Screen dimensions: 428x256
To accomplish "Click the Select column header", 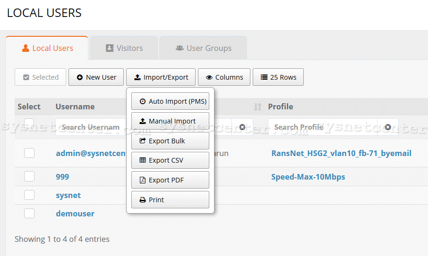I will pos(29,107).
